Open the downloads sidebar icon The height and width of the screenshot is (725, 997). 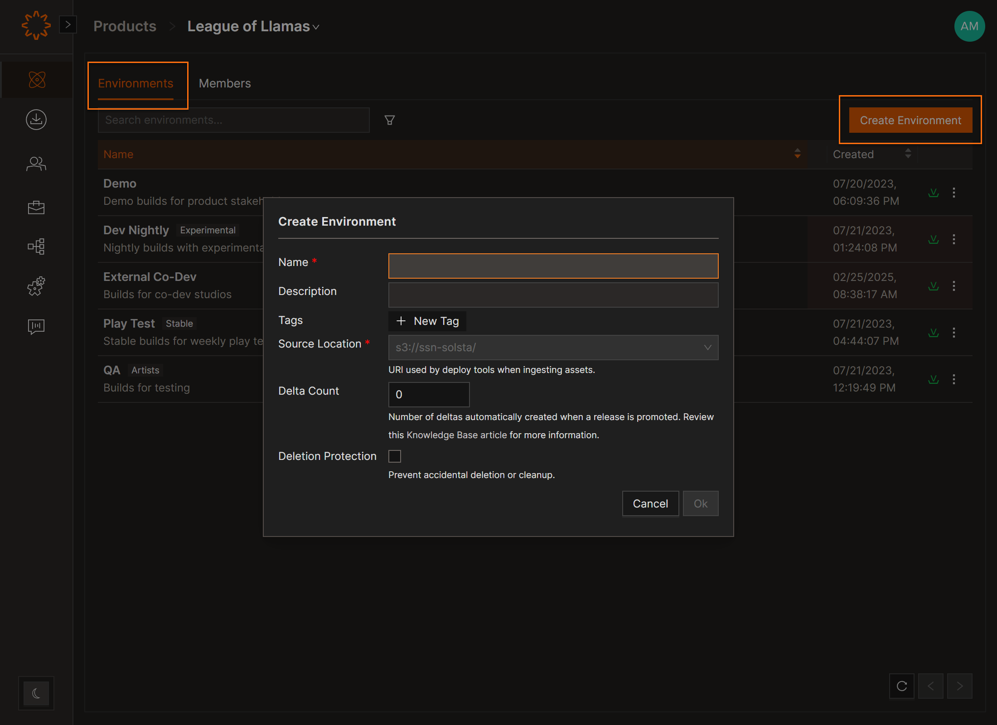click(x=36, y=120)
